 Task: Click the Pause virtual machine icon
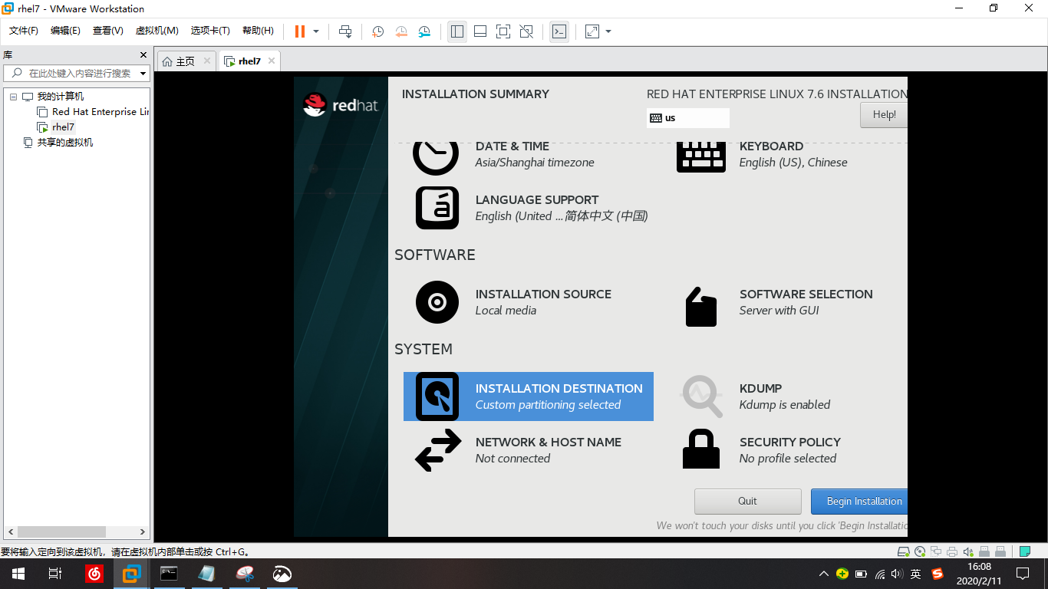pyautogui.click(x=300, y=31)
